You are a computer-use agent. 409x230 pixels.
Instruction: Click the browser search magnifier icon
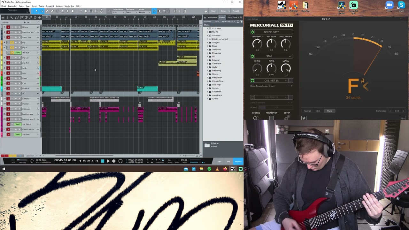(x=241, y=18)
